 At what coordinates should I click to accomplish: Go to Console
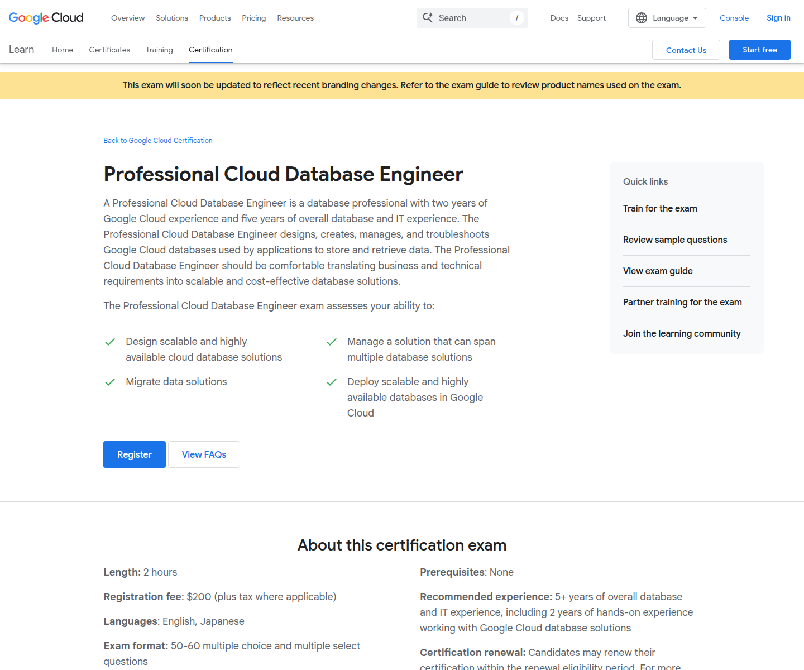point(734,18)
